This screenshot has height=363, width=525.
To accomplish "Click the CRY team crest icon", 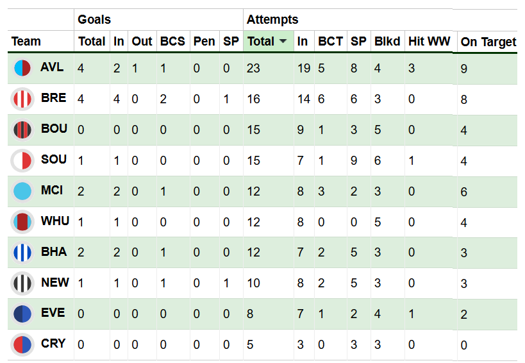I will point(22,344).
